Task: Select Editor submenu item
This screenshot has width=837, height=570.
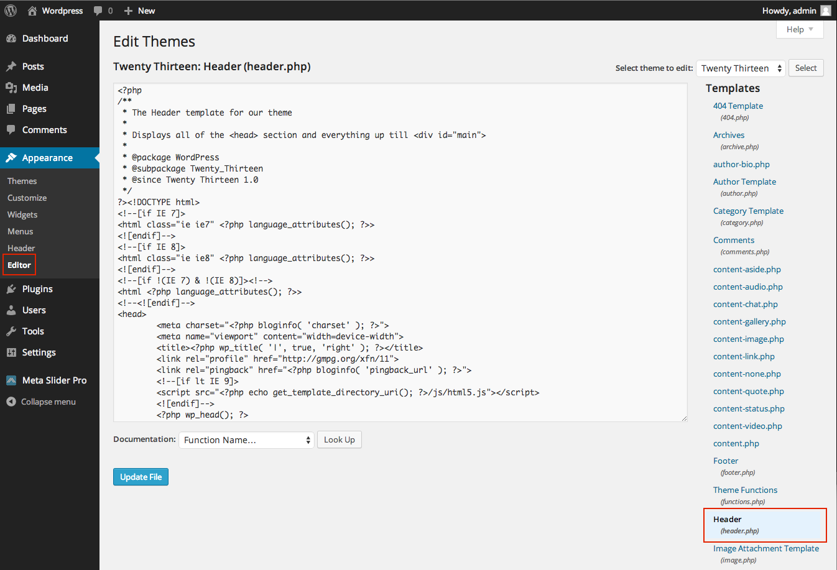Action: click(19, 265)
